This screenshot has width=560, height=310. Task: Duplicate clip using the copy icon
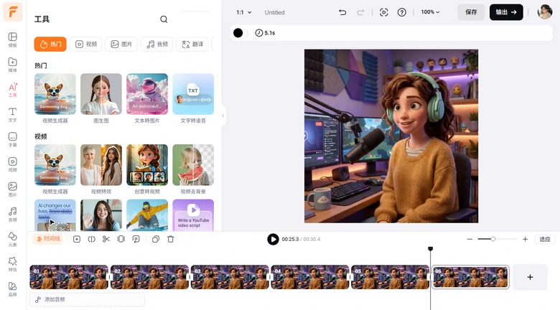pos(155,239)
